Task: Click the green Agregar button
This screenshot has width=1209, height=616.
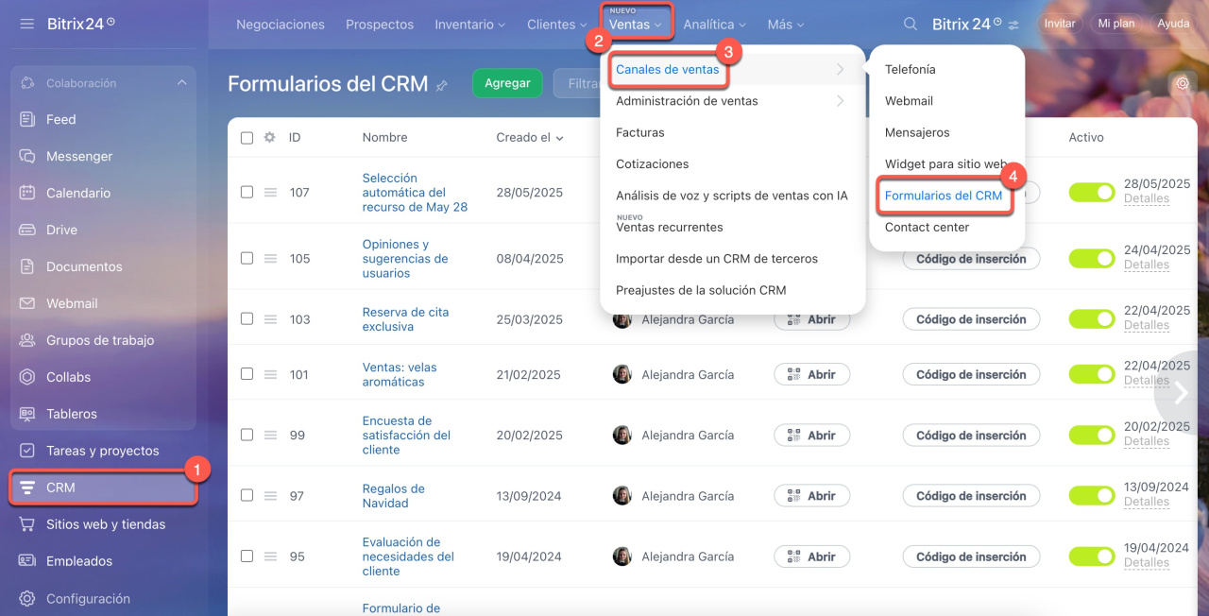Action: 507,83
